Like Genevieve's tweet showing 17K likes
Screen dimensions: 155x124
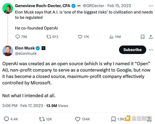pos(84,37)
